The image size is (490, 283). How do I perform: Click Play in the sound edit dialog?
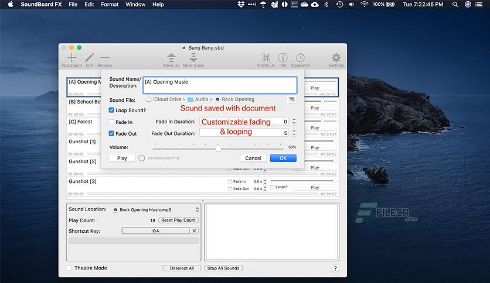point(122,158)
